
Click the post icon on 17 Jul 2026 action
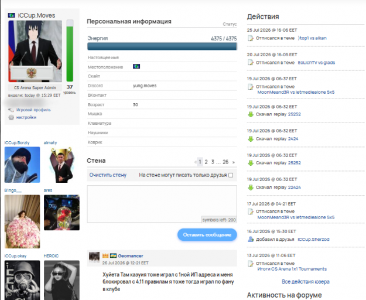click(251, 212)
